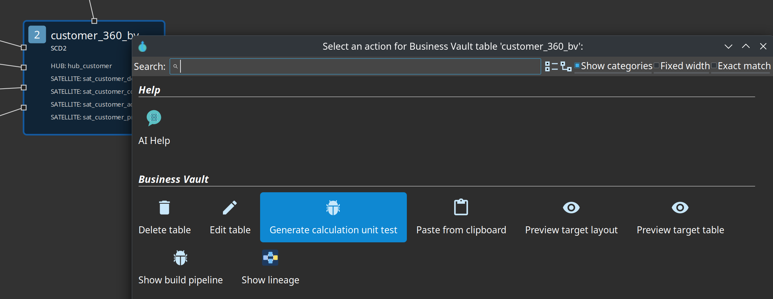Select the customer_360_bv node title
Viewport: 773px width, 299px height.
click(95, 35)
